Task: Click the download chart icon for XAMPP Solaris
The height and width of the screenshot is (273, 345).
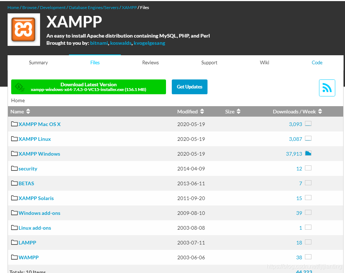Action: pos(308,198)
